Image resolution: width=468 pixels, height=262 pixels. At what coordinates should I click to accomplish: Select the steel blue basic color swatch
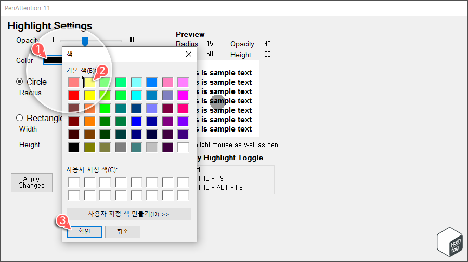[152, 96]
